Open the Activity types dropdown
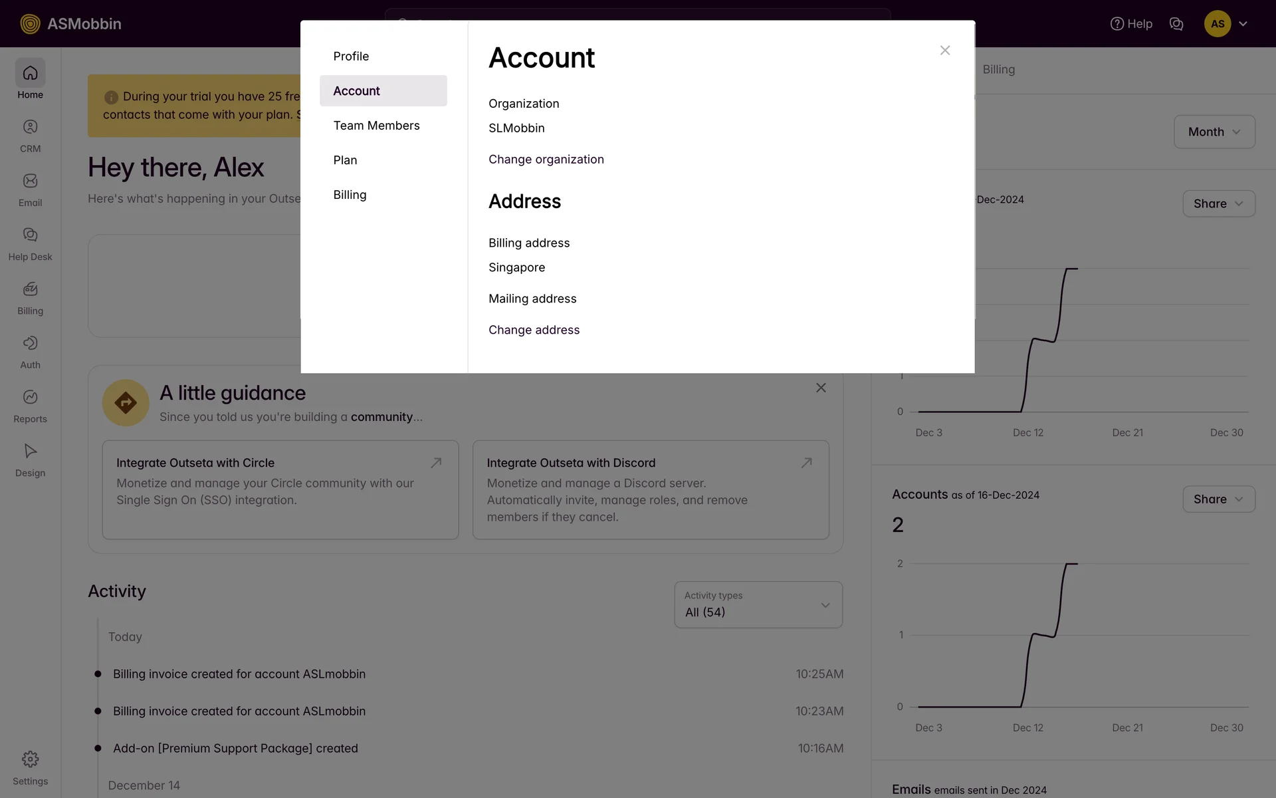 pyautogui.click(x=758, y=604)
